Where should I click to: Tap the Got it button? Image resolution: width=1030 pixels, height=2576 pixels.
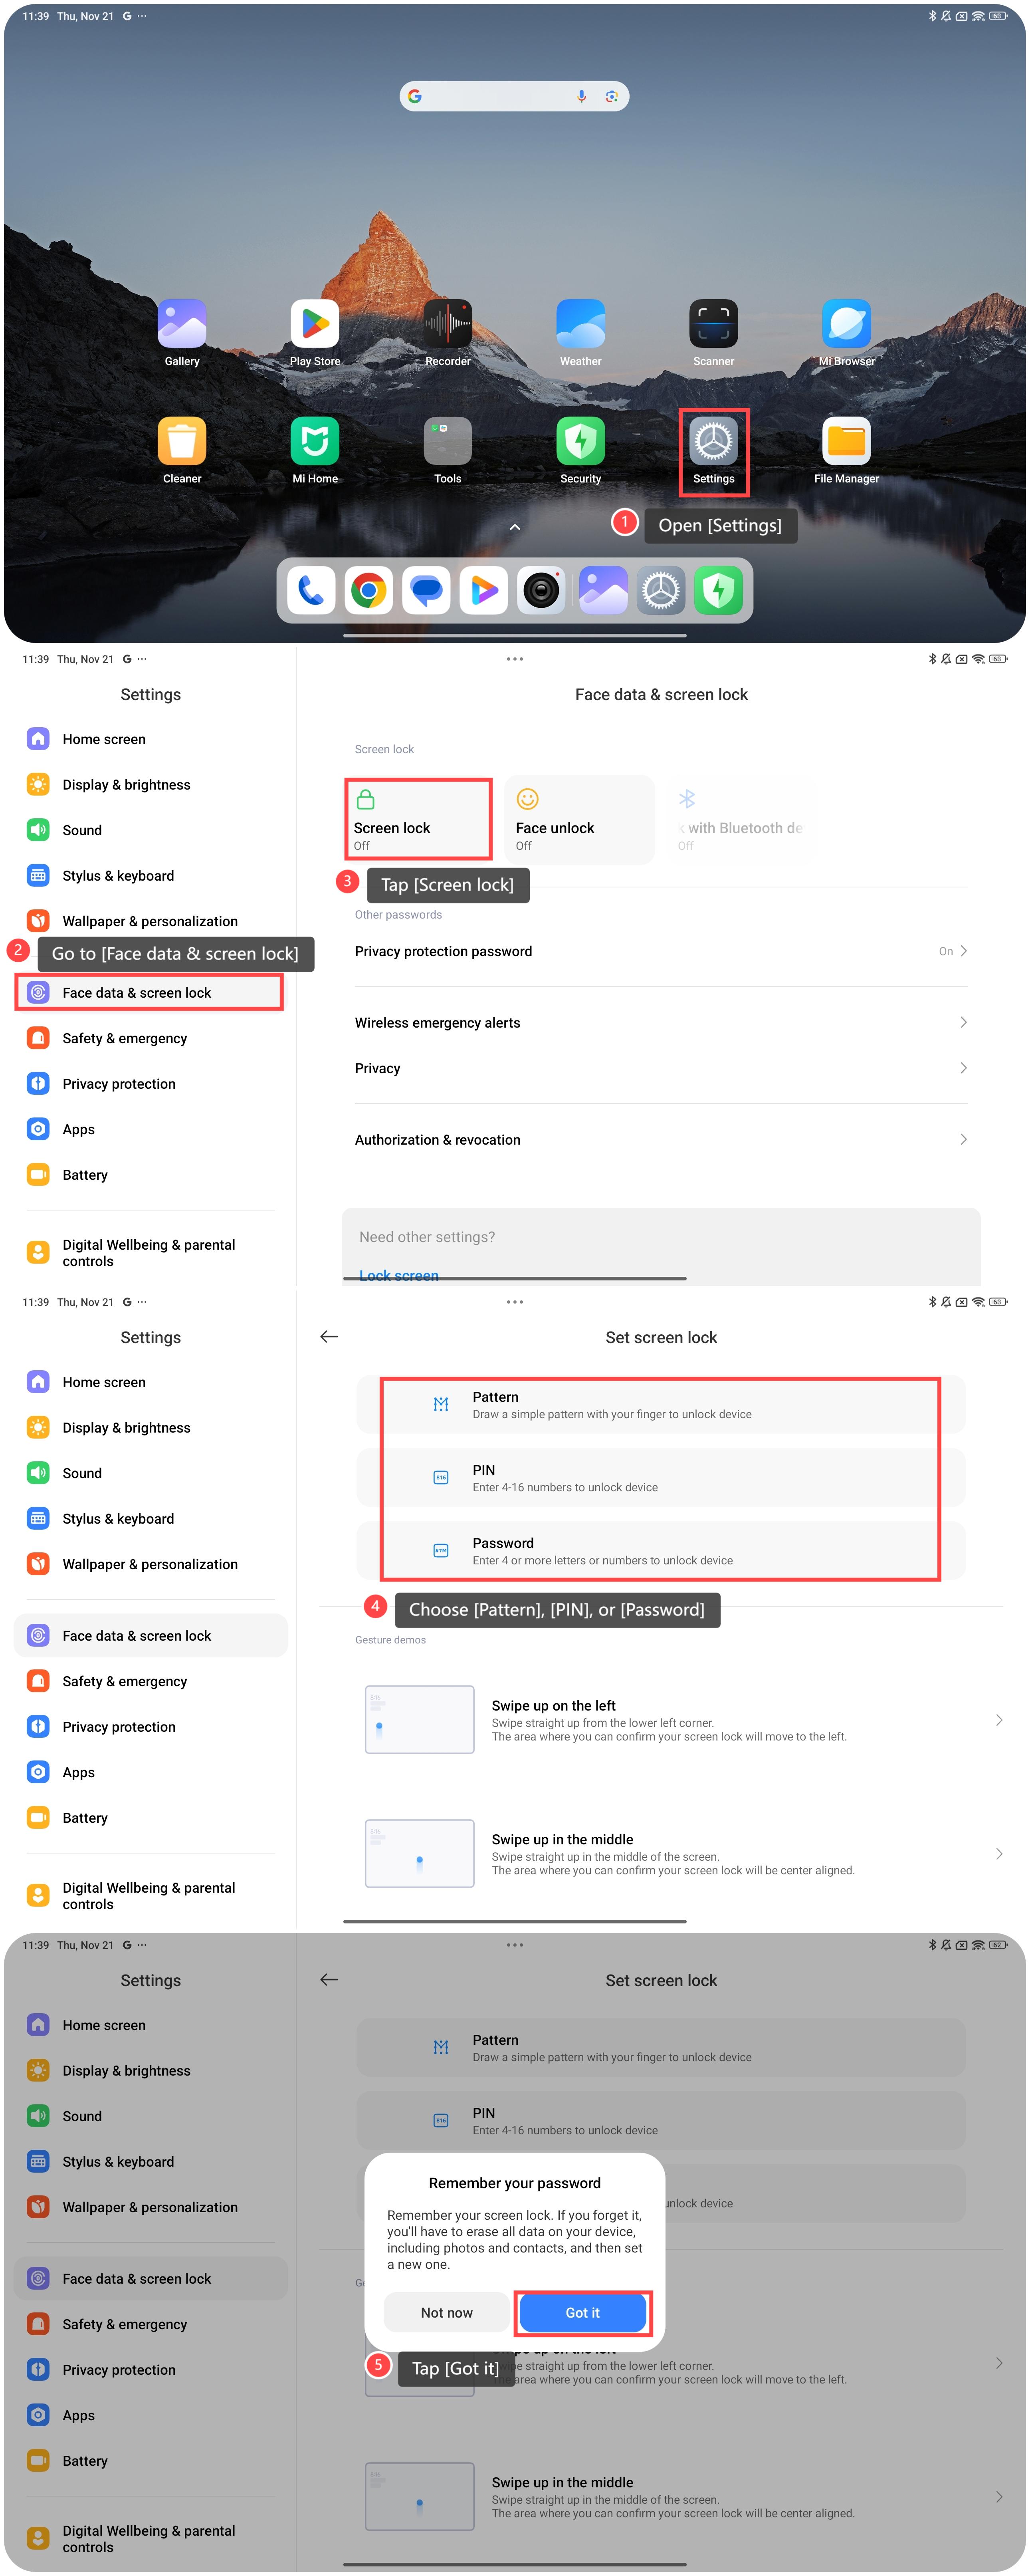583,2312
